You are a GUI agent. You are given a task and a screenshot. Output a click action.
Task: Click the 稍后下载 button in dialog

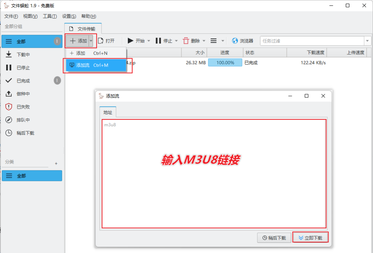pos(274,238)
